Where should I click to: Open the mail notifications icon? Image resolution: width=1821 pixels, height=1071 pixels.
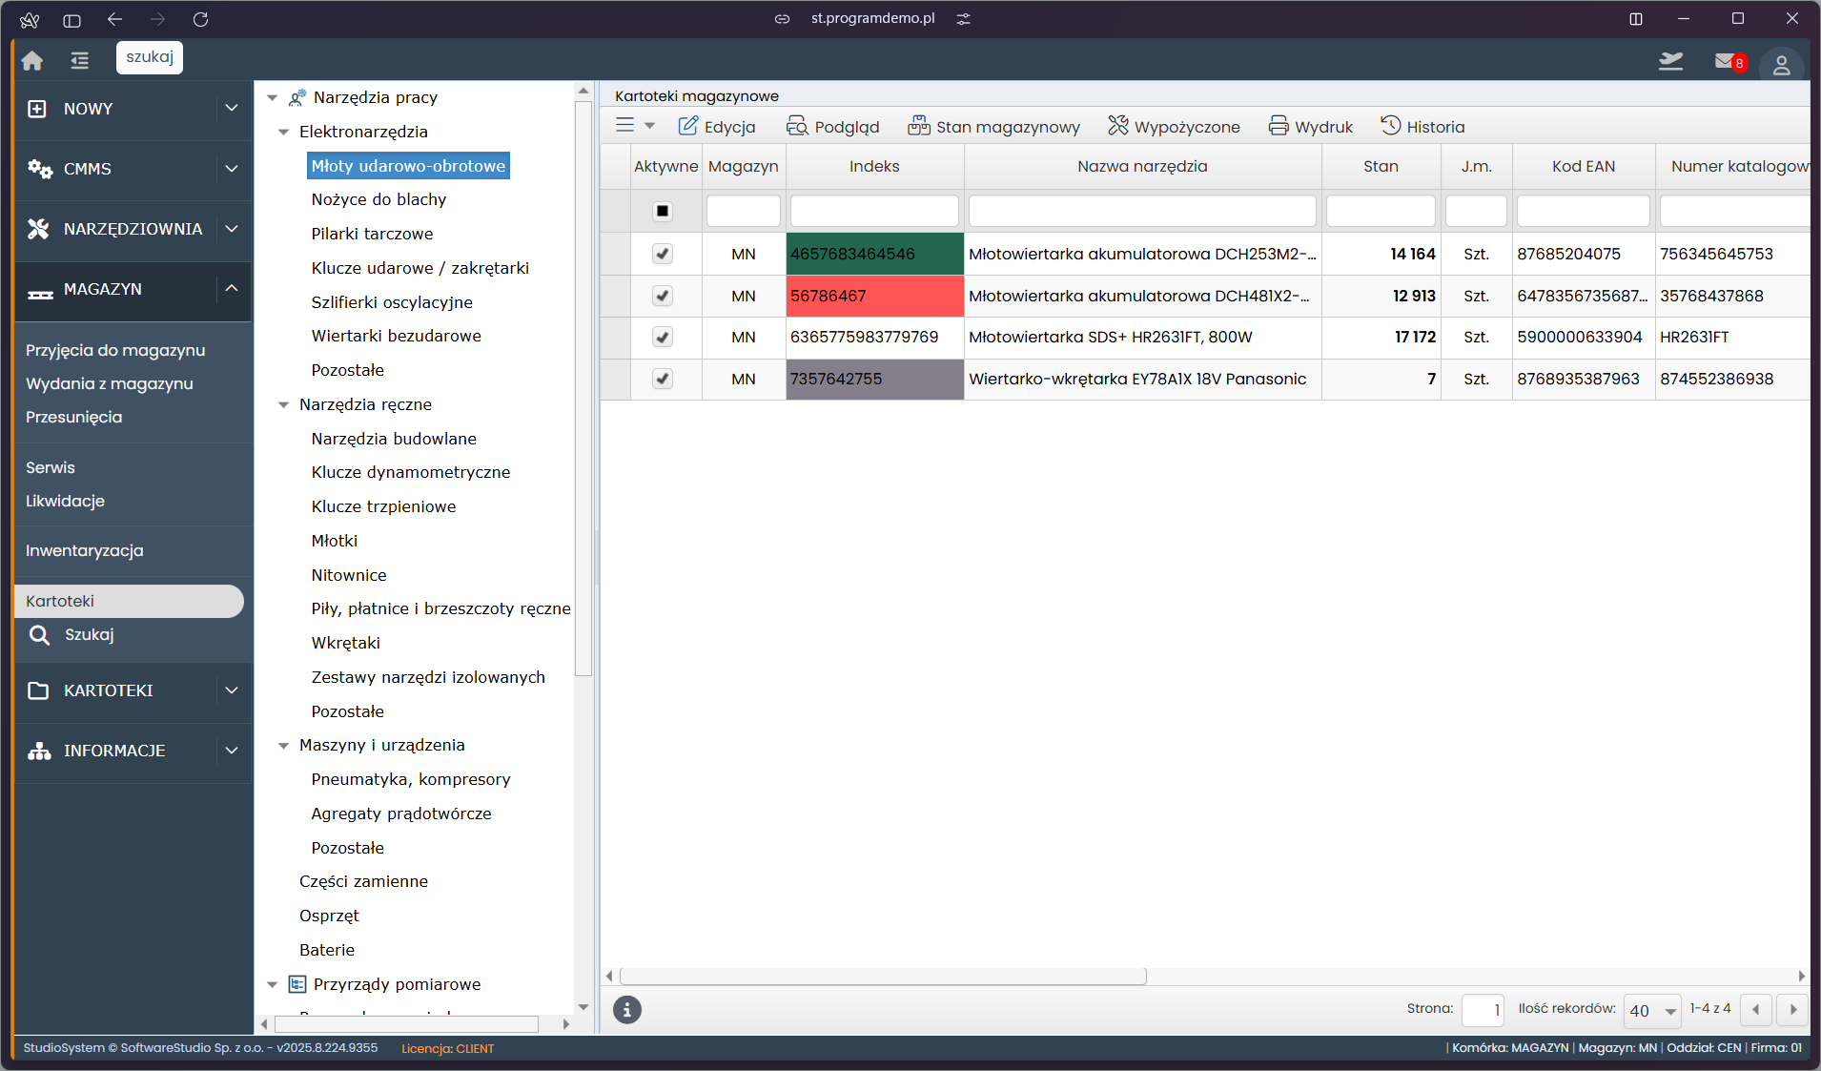click(x=1728, y=62)
